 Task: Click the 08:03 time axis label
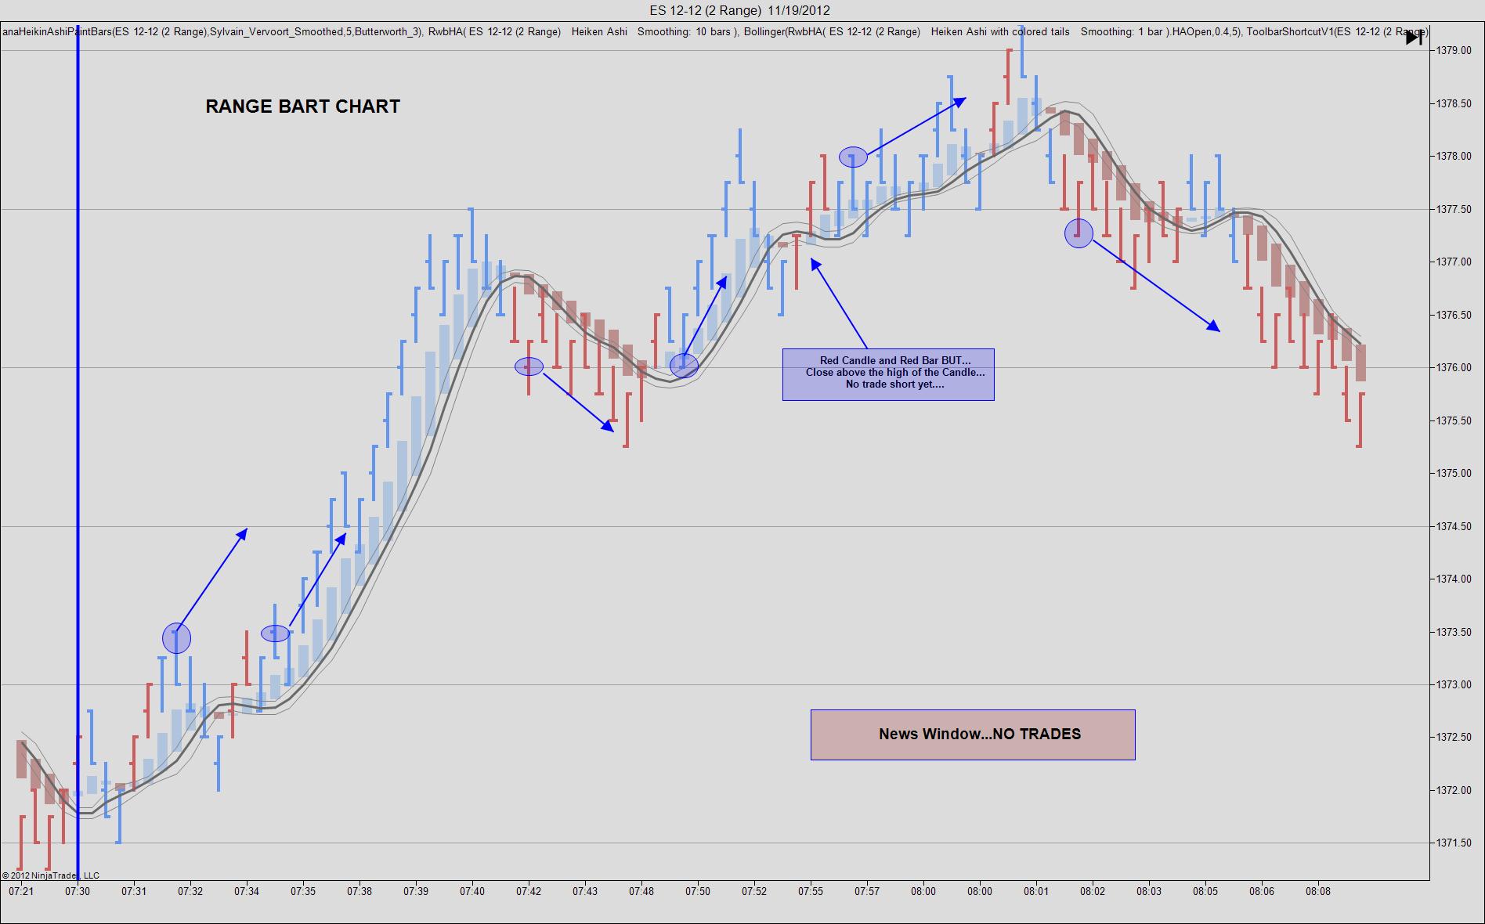pyautogui.click(x=1149, y=891)
